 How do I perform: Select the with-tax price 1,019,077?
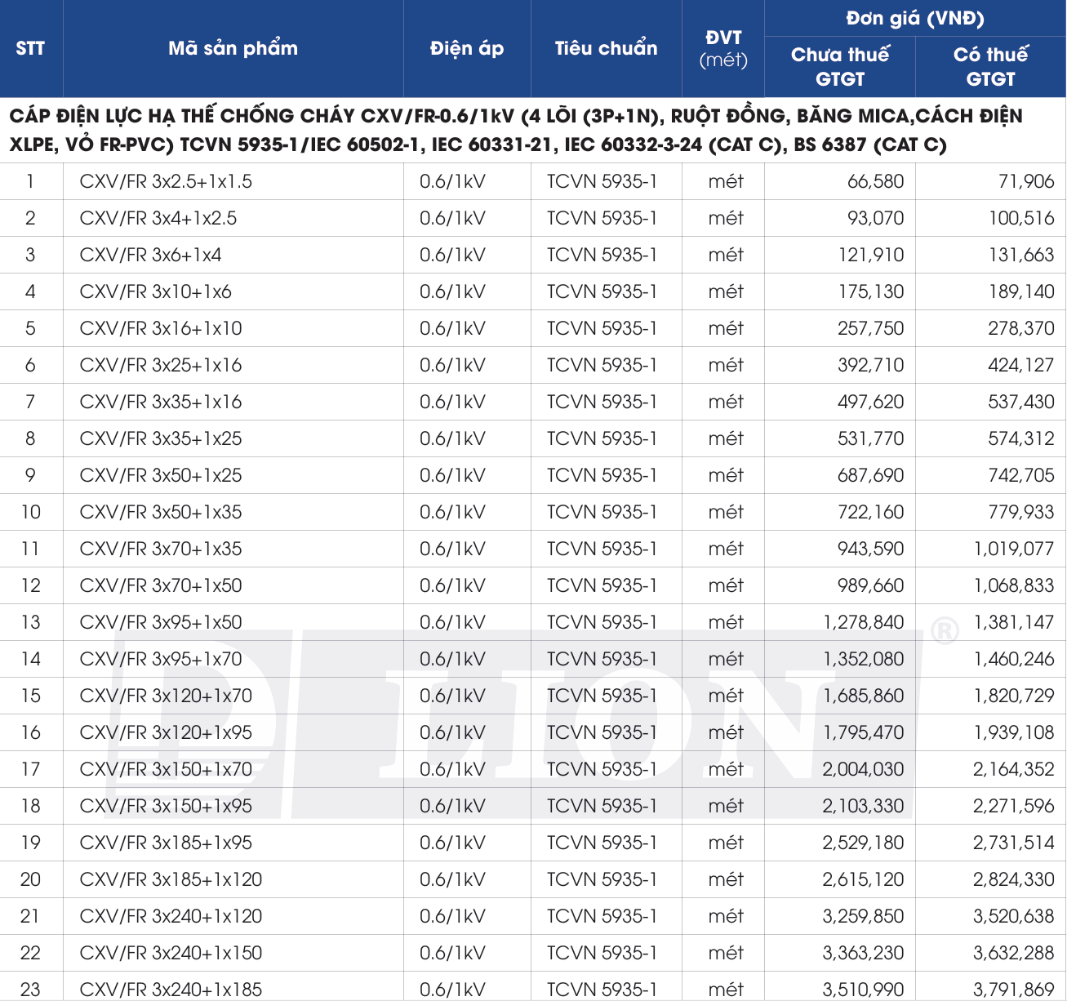(1013, 549)
